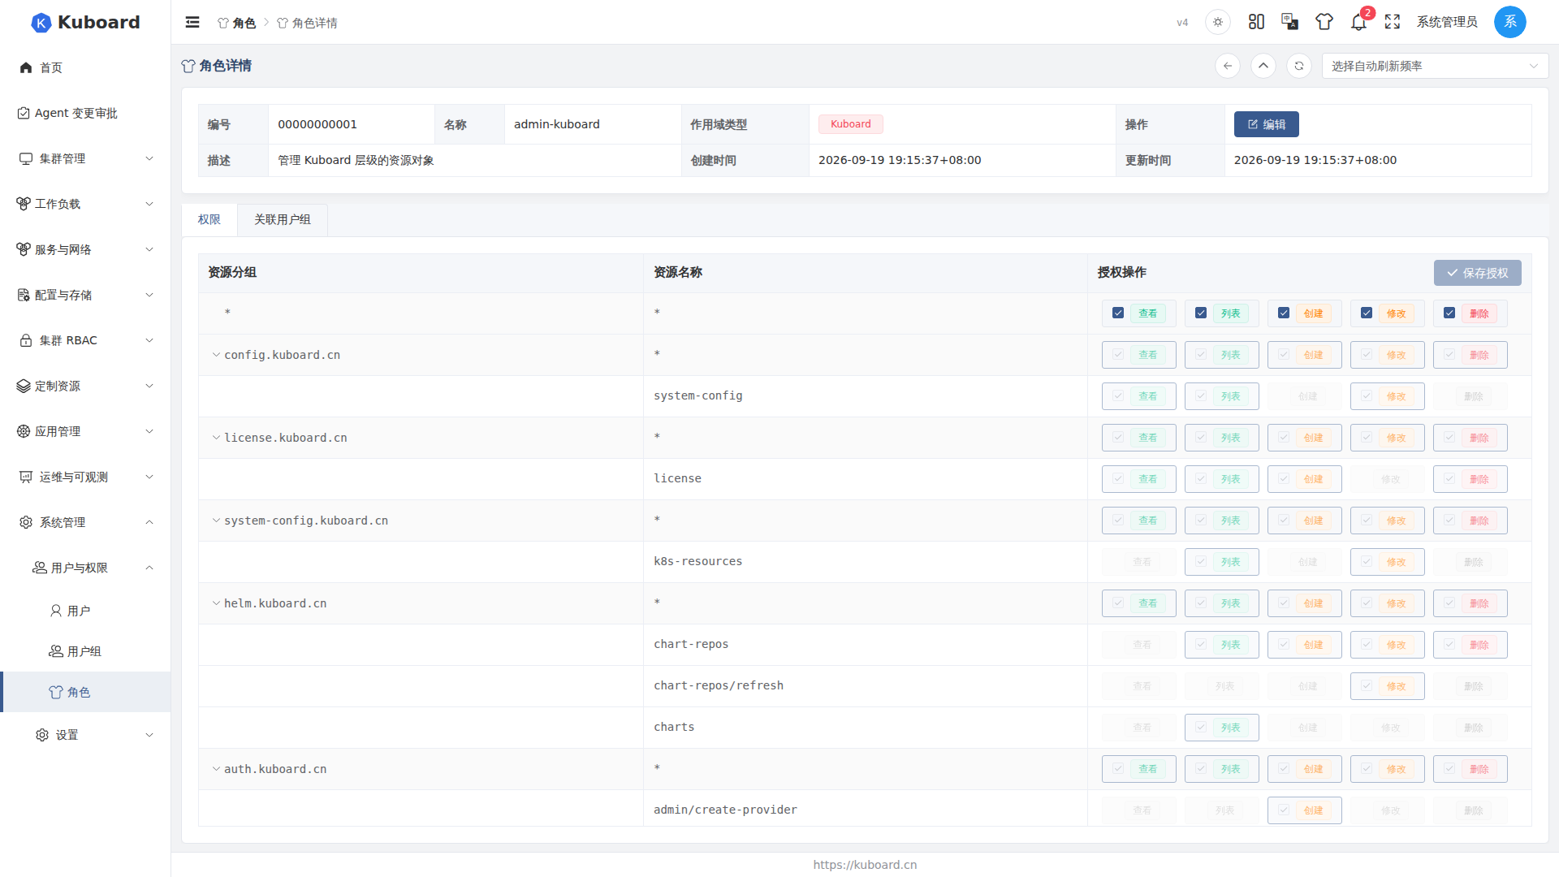Viewport: 1559px width, 877px height.
Task: Navigate to 角色 via the breadcrumb
Action: [x=237, y=23]
